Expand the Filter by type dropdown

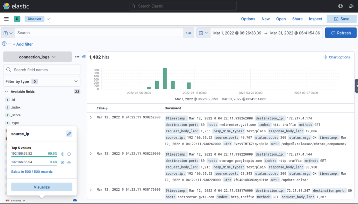click(x=42, y=81)
